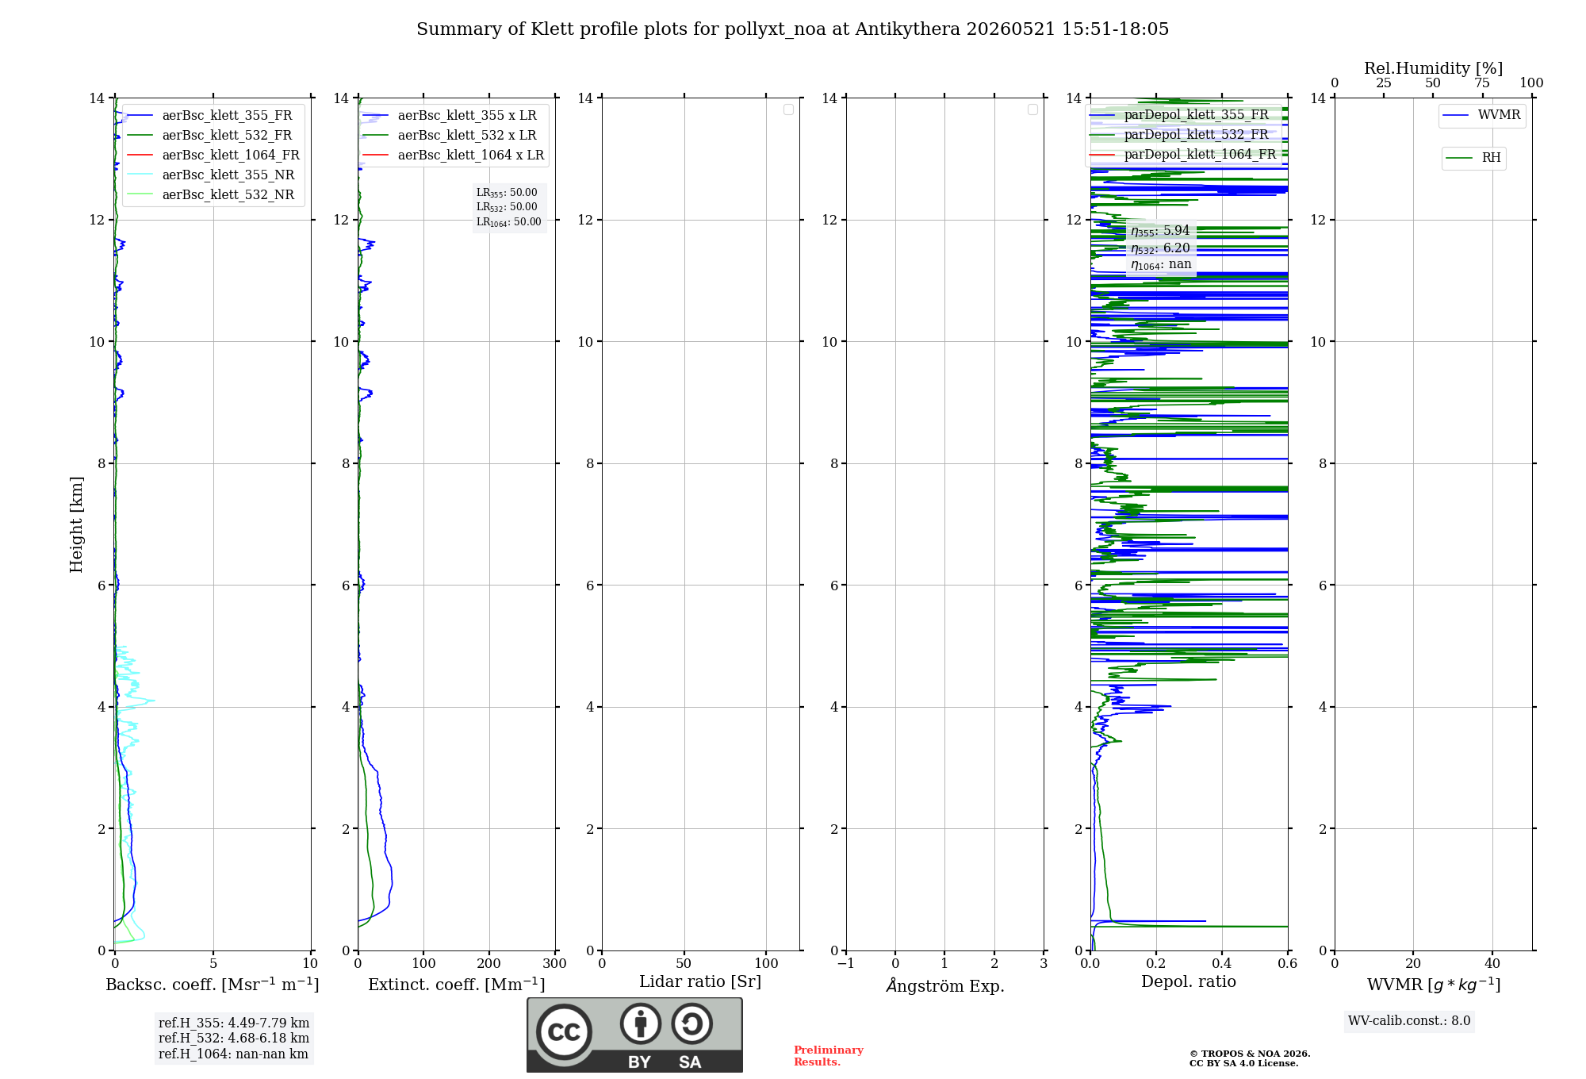Click the plot summary title text
This screenshot has height=1079, width=1586.
(793, 29)
